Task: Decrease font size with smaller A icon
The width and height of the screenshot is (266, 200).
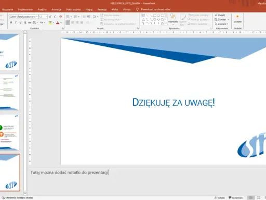Action: coord(55,17)
